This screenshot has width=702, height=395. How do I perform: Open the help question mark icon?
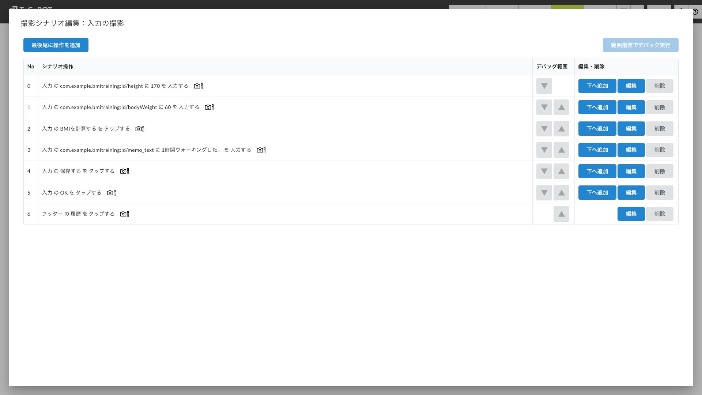pyautogui.click(x=695, y=12)
